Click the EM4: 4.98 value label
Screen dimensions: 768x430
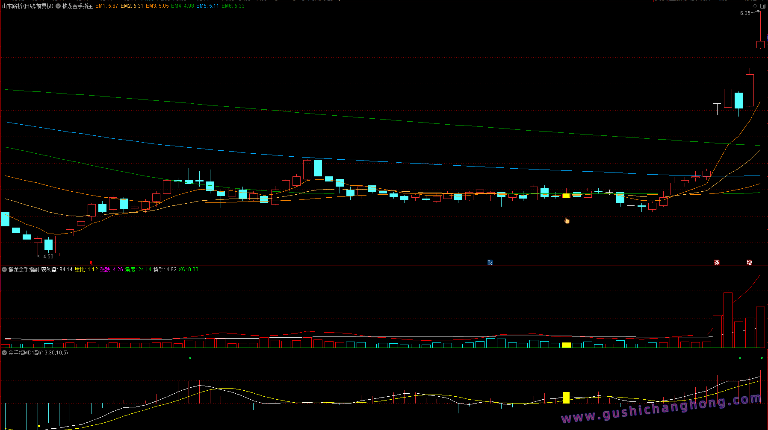[x=182, y=6]
